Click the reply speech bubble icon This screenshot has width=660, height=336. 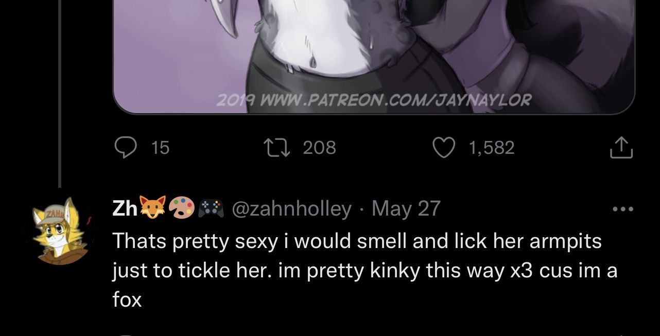click(x=125, y=148)
